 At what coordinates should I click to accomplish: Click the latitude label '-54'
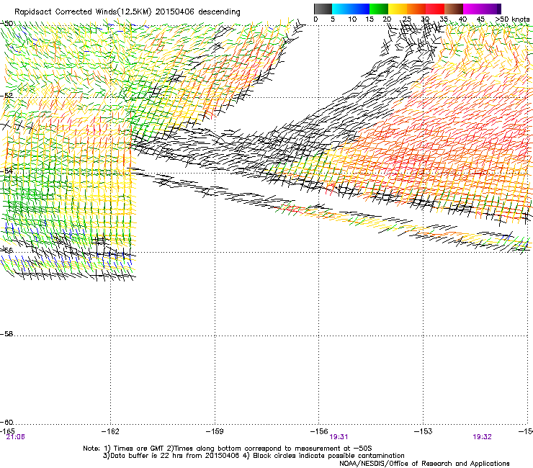(x=6, y=171)
